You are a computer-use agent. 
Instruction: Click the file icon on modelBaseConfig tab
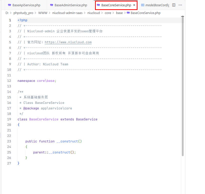pos(143,5)
